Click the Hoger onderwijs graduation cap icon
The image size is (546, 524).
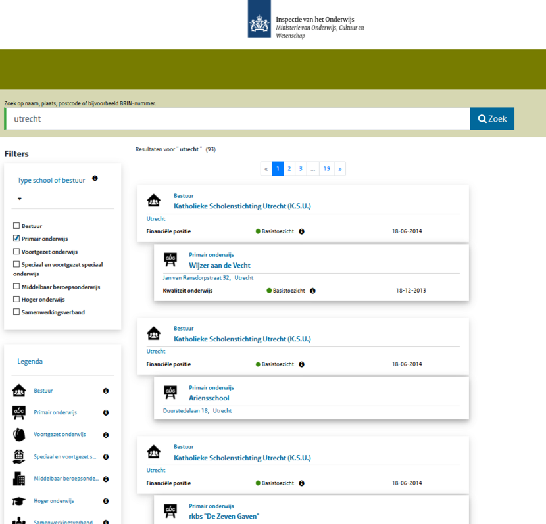click(19, 501)
